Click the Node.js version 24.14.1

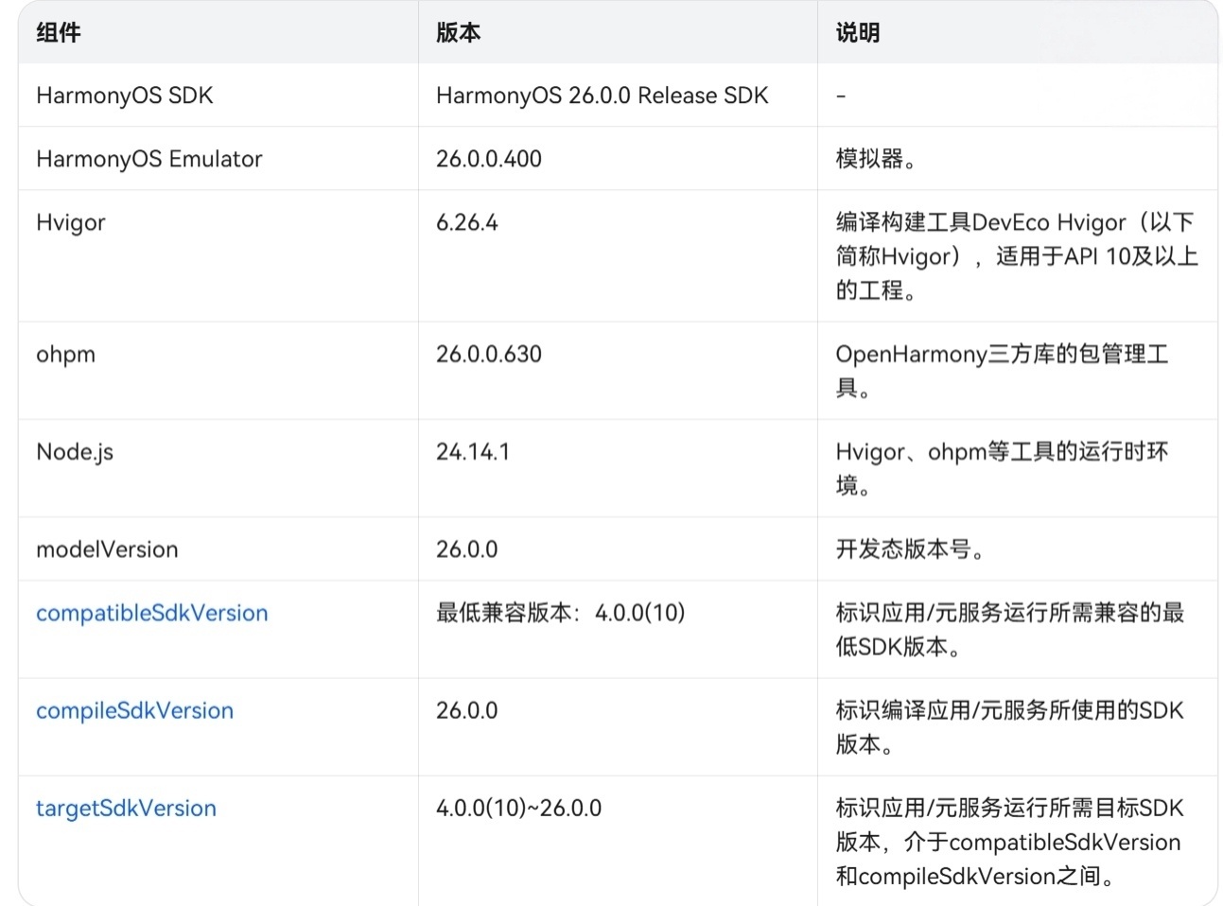pos(473,452)
